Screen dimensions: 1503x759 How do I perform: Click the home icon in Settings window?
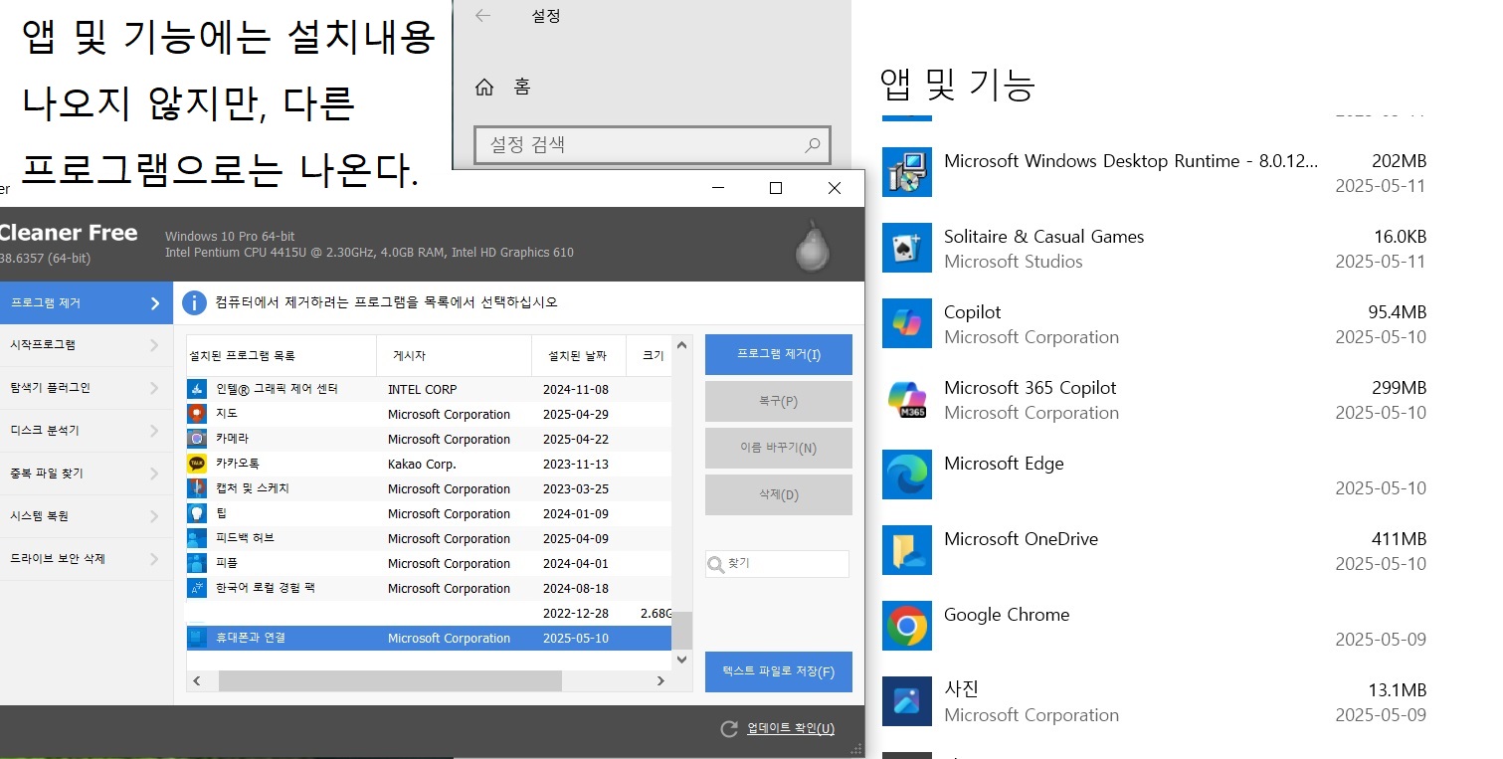click(484, 88)
